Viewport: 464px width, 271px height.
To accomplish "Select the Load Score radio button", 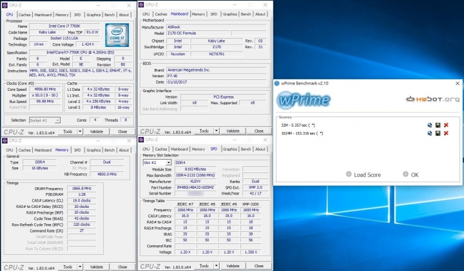I will point(349,174).
